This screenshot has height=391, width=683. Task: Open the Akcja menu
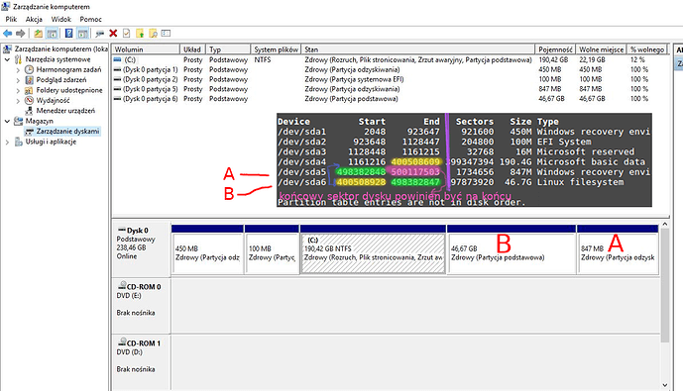pos(34,19)
